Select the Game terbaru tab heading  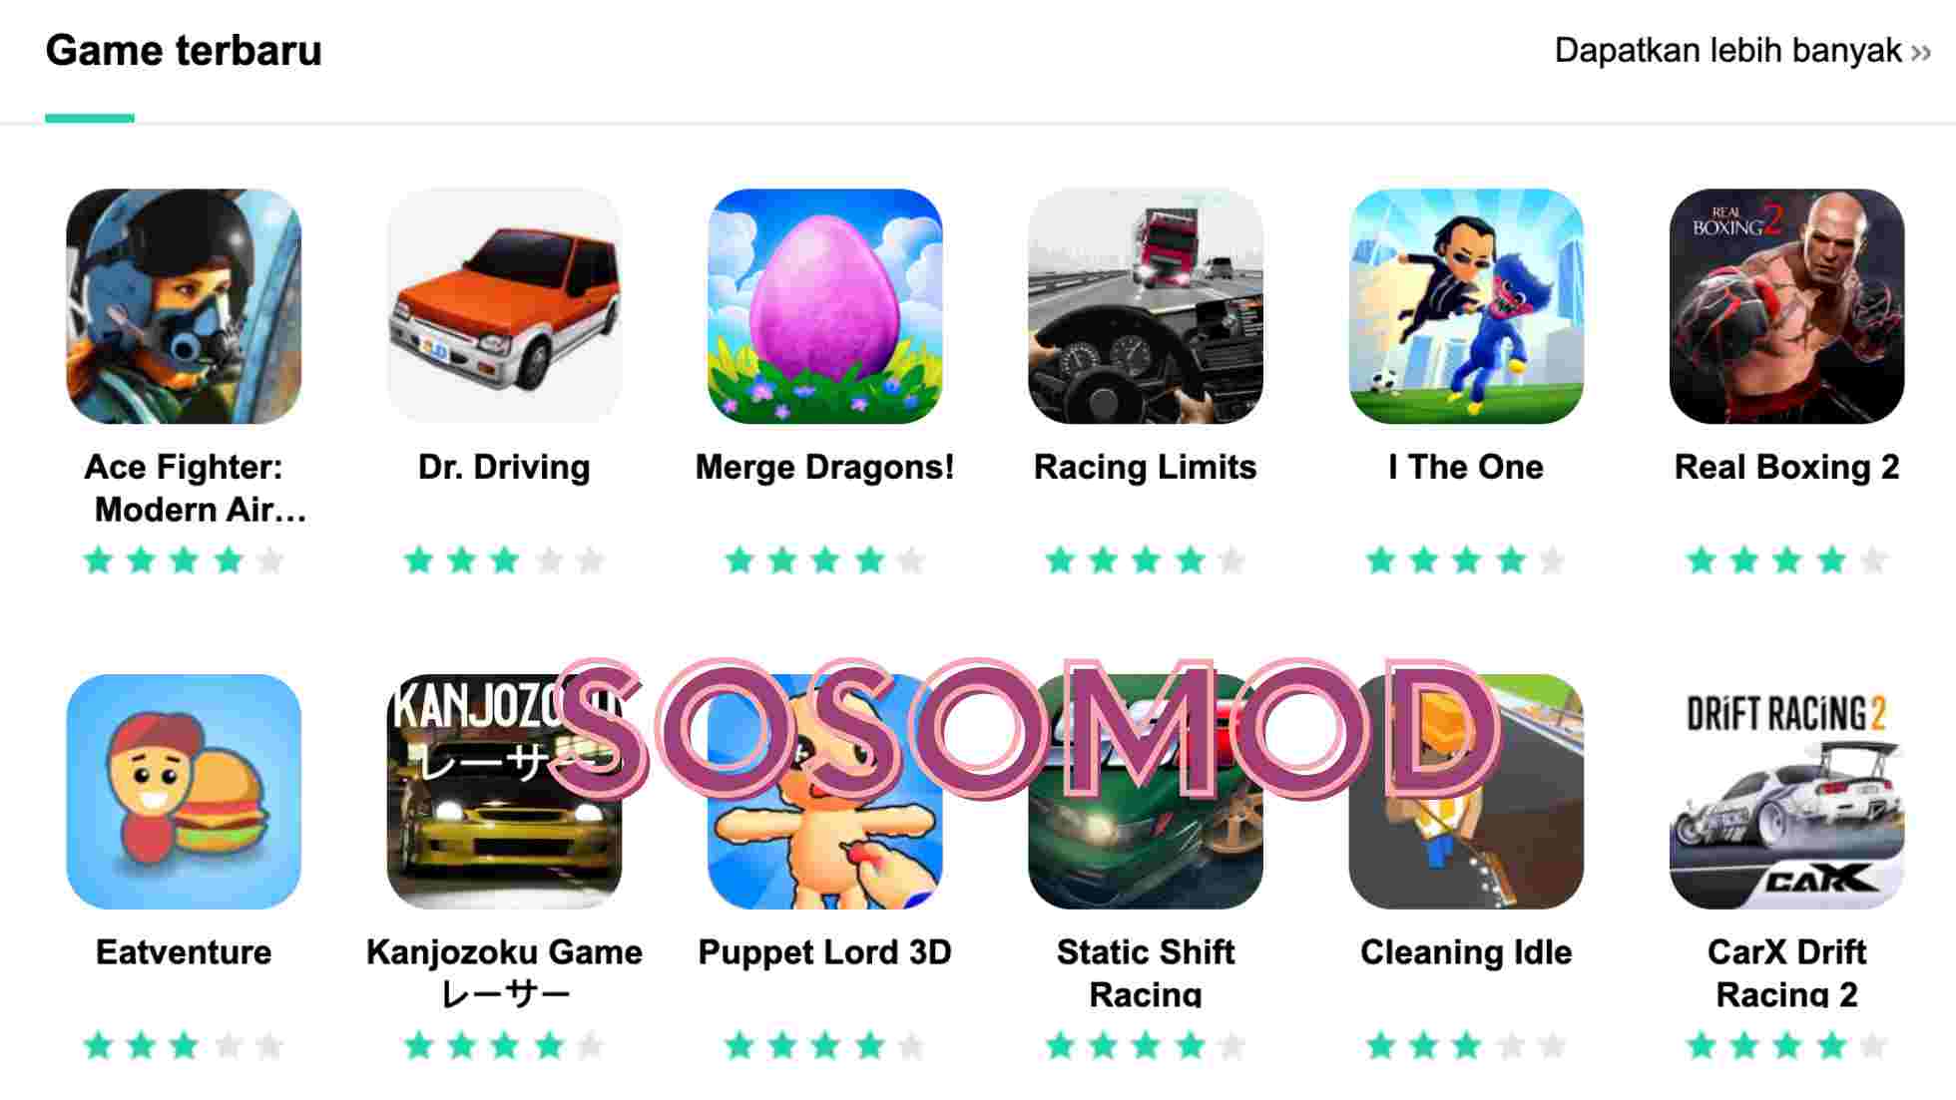click(184, 51)
